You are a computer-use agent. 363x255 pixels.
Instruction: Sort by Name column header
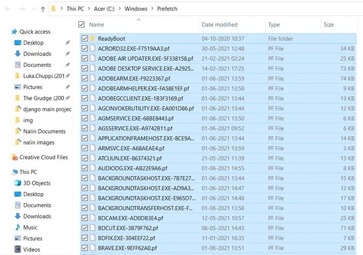click(97, 25)
